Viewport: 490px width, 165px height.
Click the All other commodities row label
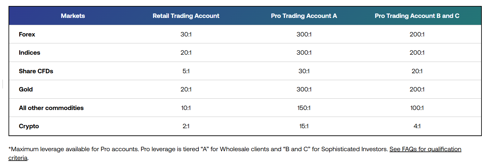point(51,108)
